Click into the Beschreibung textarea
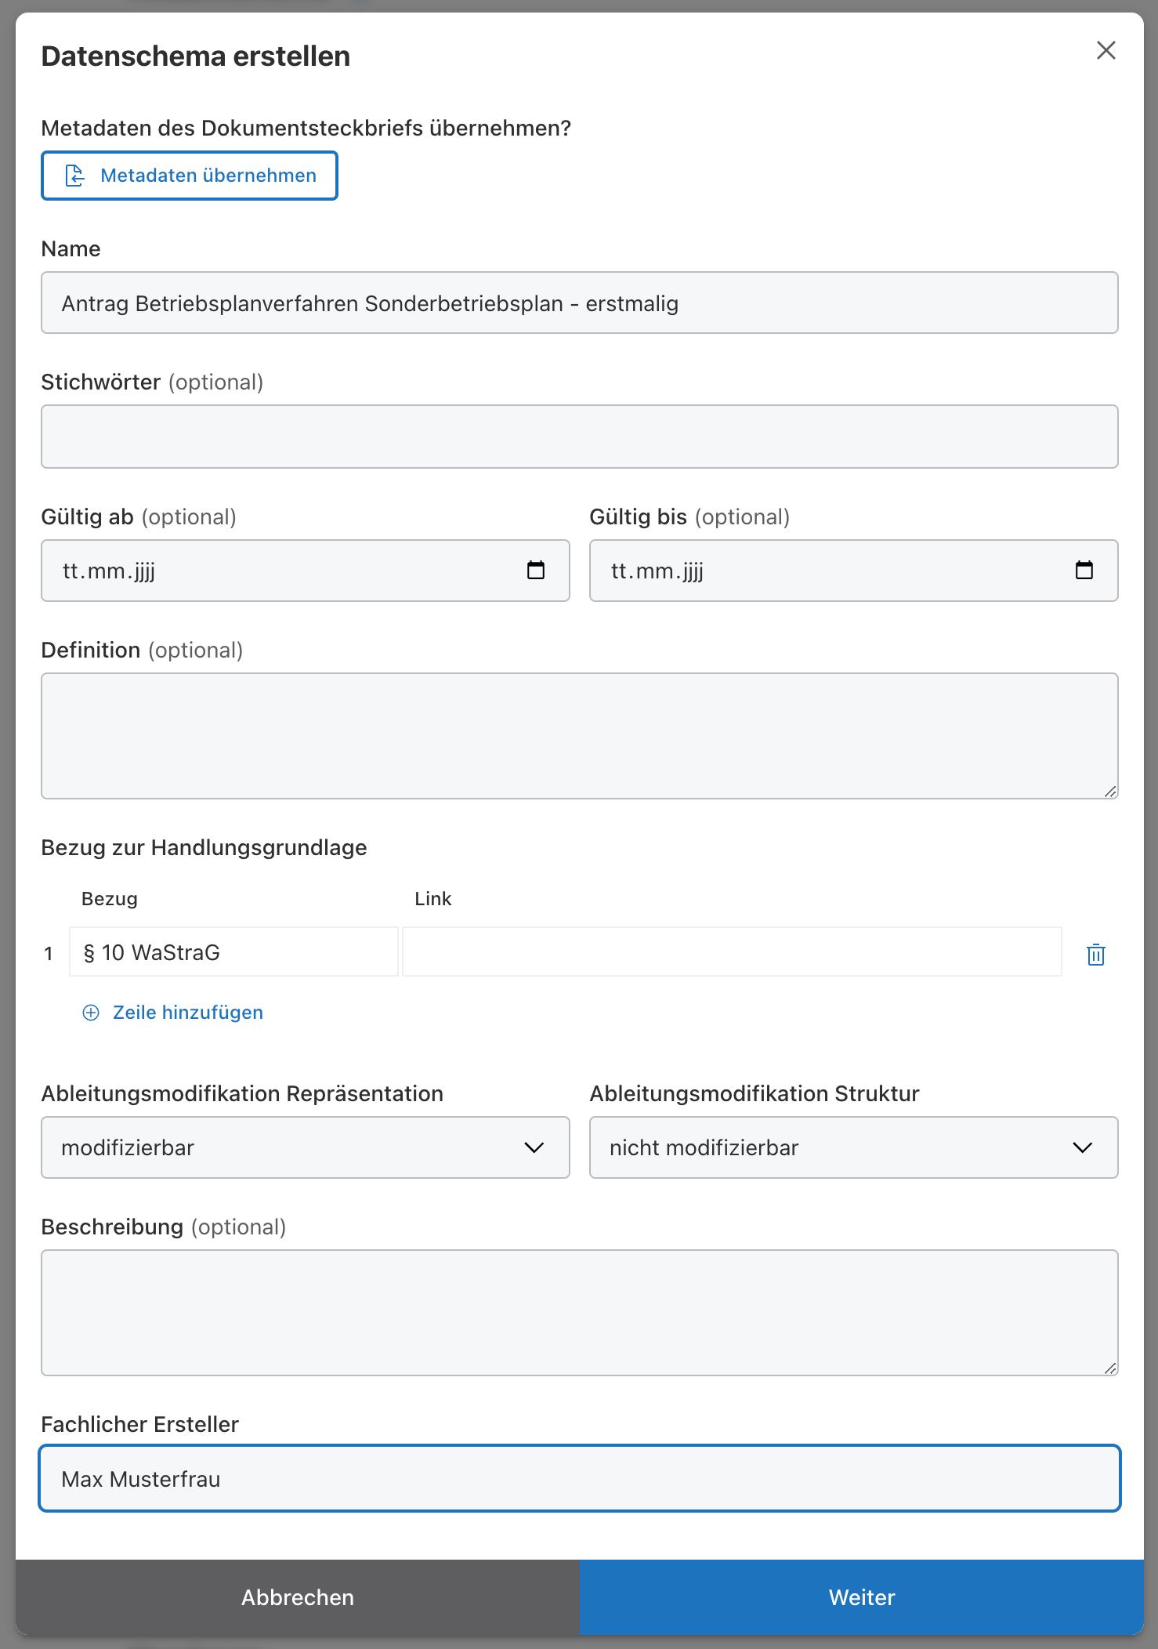 (x=579, y=1313)
